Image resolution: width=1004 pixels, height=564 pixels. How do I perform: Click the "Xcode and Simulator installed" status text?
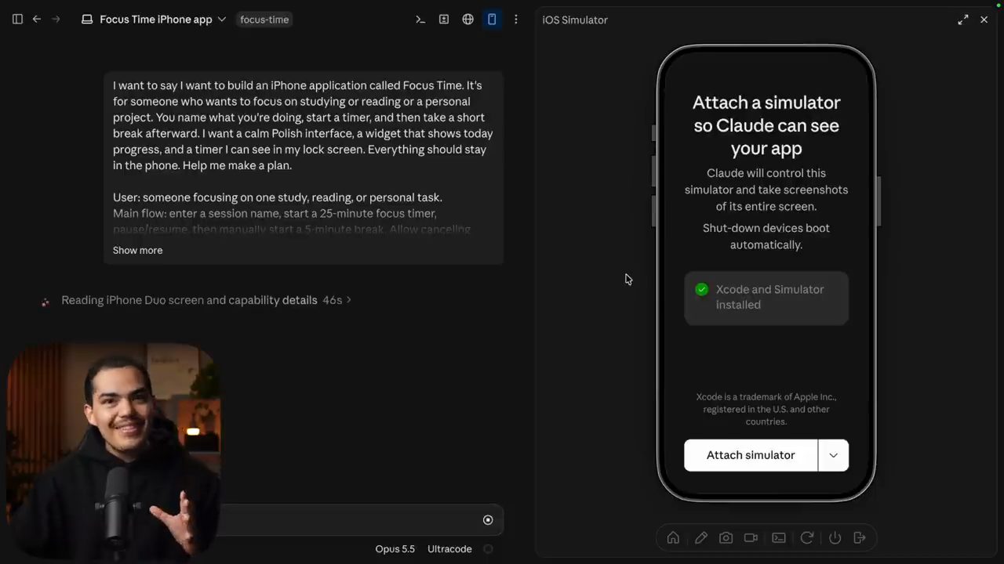pyautogui.click(x=769, y=297)
